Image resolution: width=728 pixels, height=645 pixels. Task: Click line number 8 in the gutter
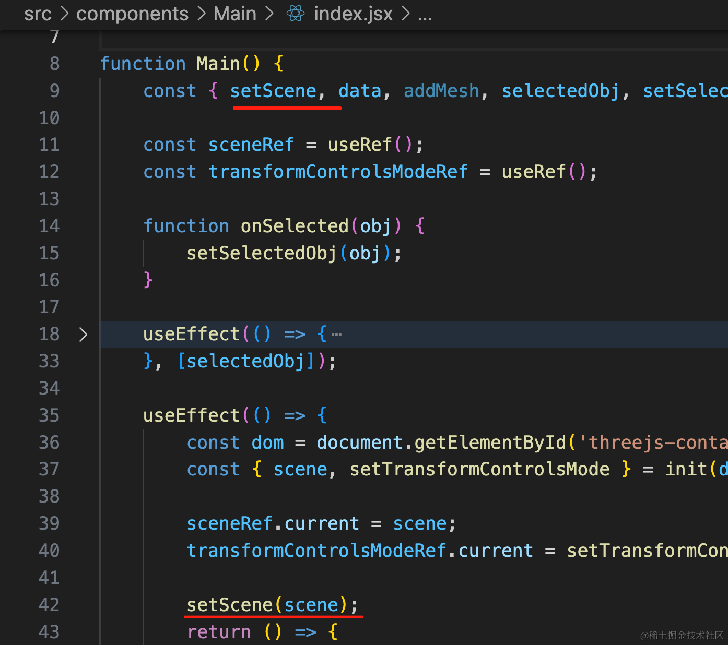click(54, 64)
